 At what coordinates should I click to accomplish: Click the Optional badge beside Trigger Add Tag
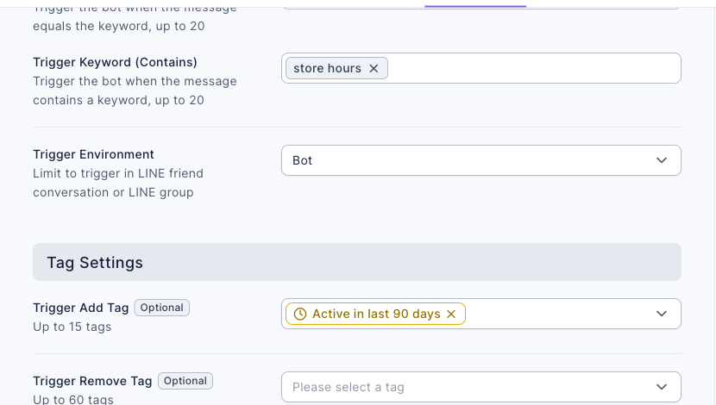[x=161, y=308]
